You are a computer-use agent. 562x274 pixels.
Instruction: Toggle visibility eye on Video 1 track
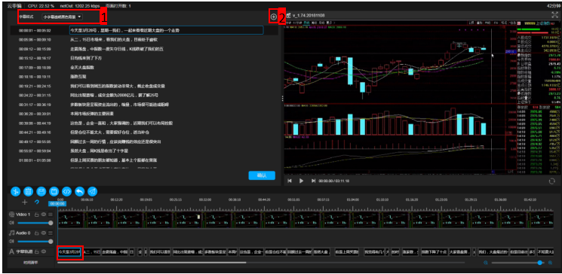point(43,215)
